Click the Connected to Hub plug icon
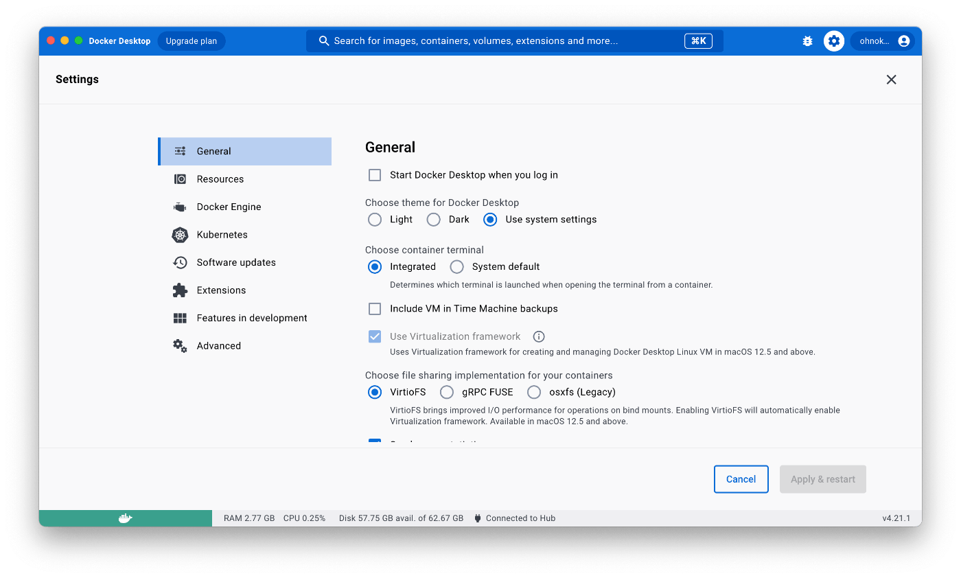This screenshot has width=961, height=578. (x=478, y=518)
